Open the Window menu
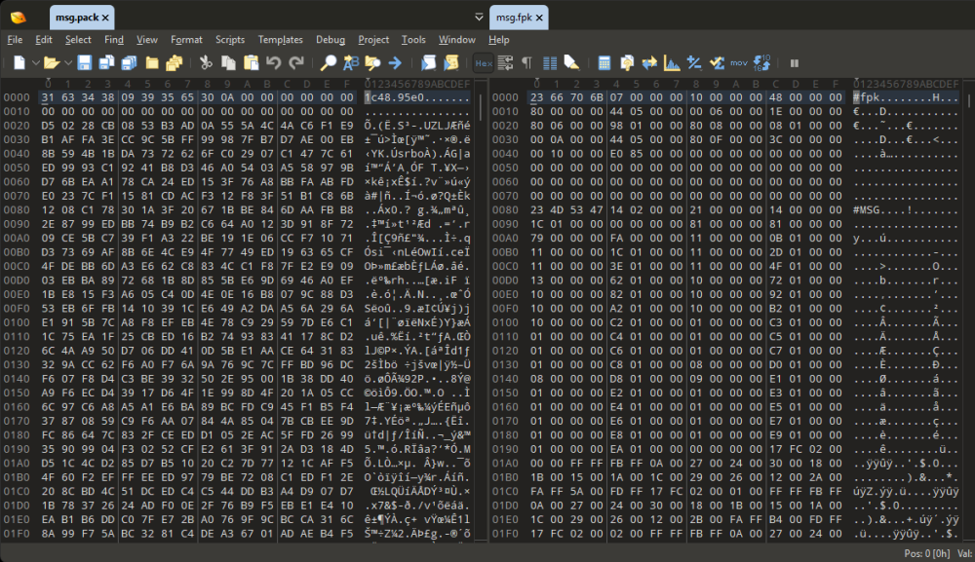Image resolution: width=975 pixels, height=562 pixels. pyautogui.click(x=457, y=39)
